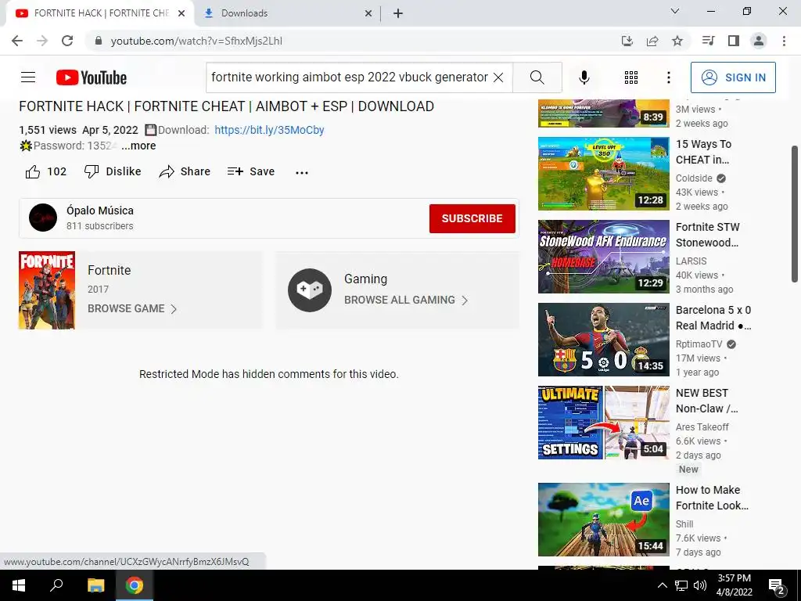This screenshot has width=801, height=601.
Task: Click BROWSE ALL GAMING link
Action: point(406,300)
